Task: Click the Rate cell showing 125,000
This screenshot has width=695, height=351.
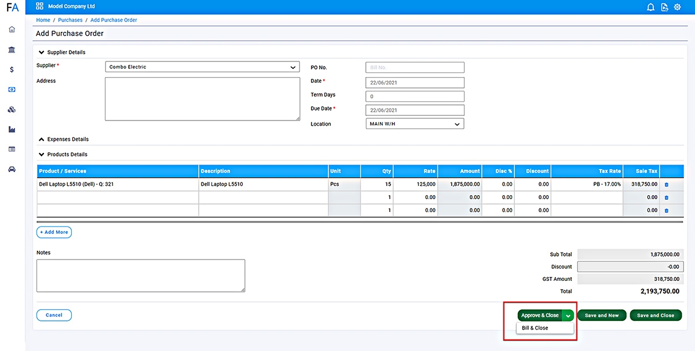Action: click(x=415, y=184)
